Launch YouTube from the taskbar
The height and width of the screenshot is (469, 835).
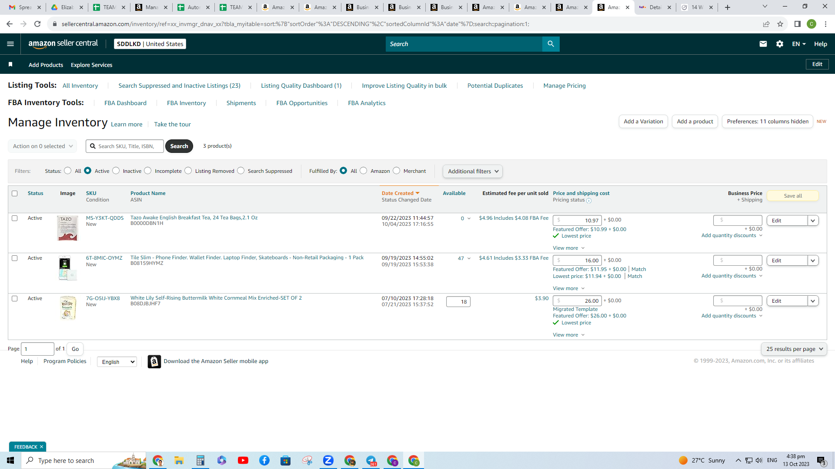243,460
